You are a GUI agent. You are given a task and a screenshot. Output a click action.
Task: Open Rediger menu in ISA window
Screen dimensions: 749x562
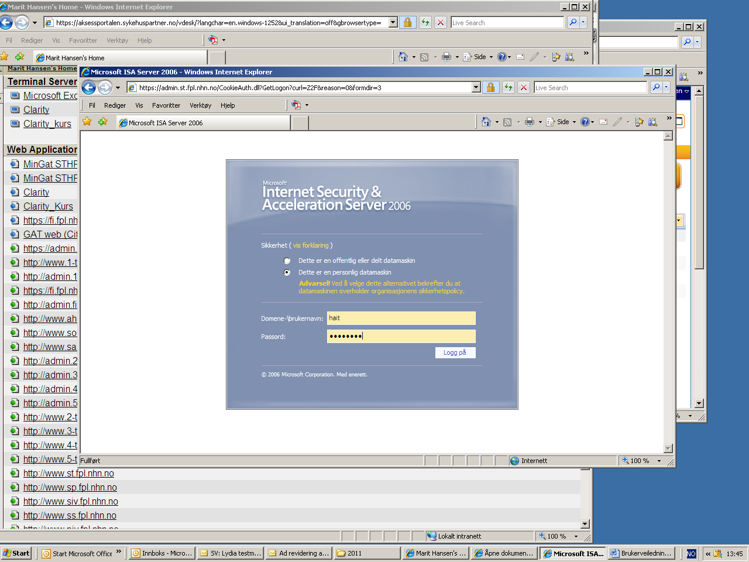(x=115, y=105)
